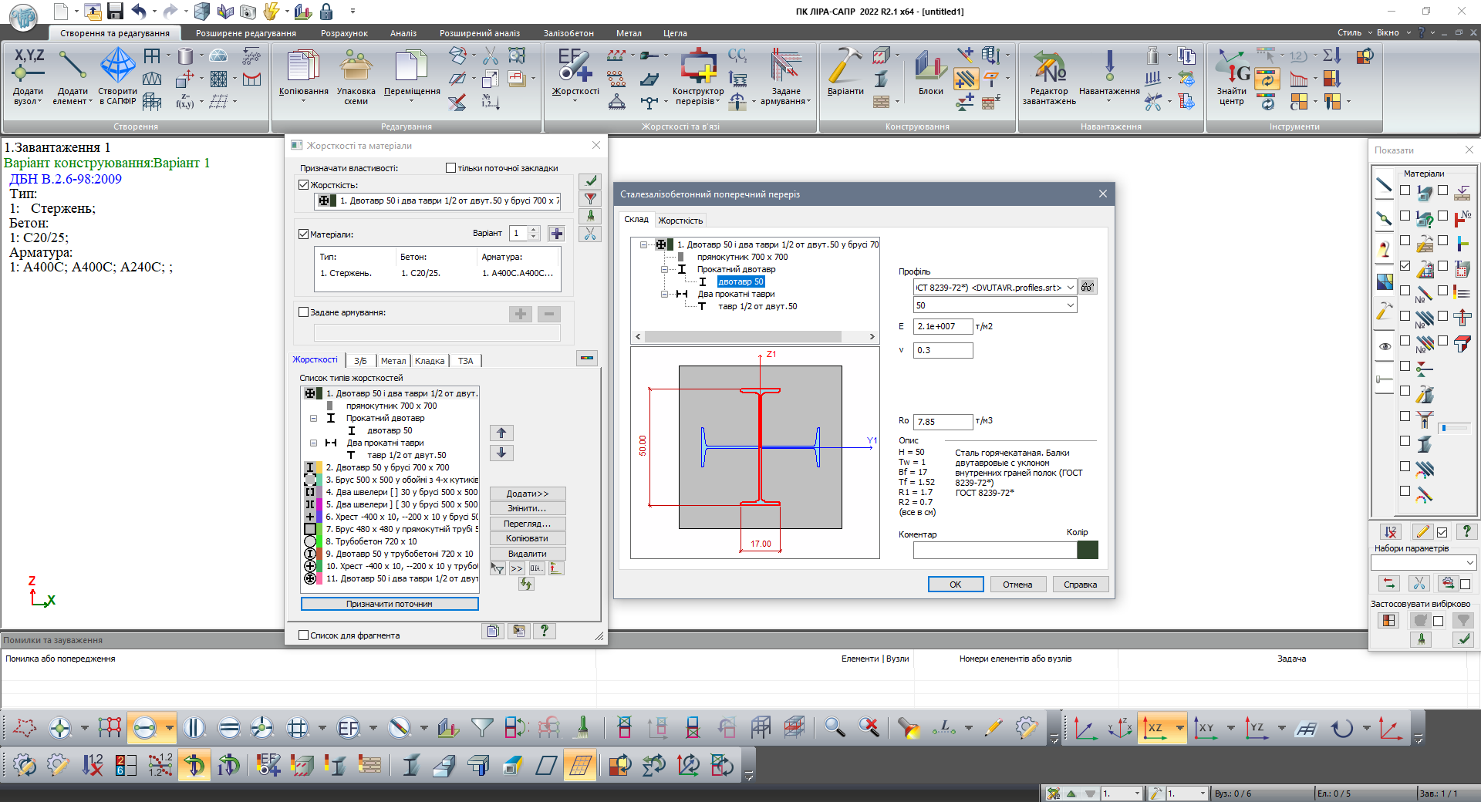Image resolution: width=1481 pixels, height=802 pixels.
Task: Enable the Задане армування checkbox
Action: pos(304,312)
